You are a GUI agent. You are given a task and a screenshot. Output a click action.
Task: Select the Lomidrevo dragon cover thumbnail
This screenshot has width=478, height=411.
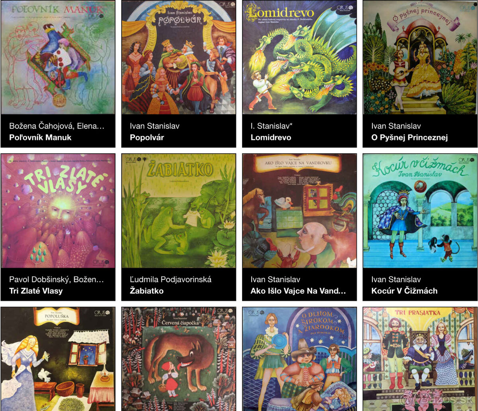[299, 57]
